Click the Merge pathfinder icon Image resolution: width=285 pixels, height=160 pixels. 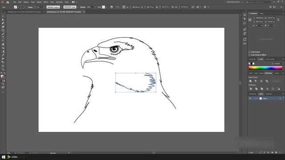tap(262, 89)
